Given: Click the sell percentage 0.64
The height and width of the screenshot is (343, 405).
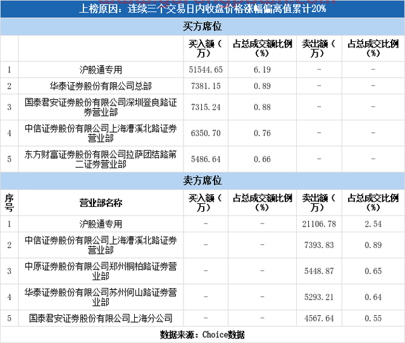Looking at the screenshot, I should pyautogui.click(x=373, y=297).
